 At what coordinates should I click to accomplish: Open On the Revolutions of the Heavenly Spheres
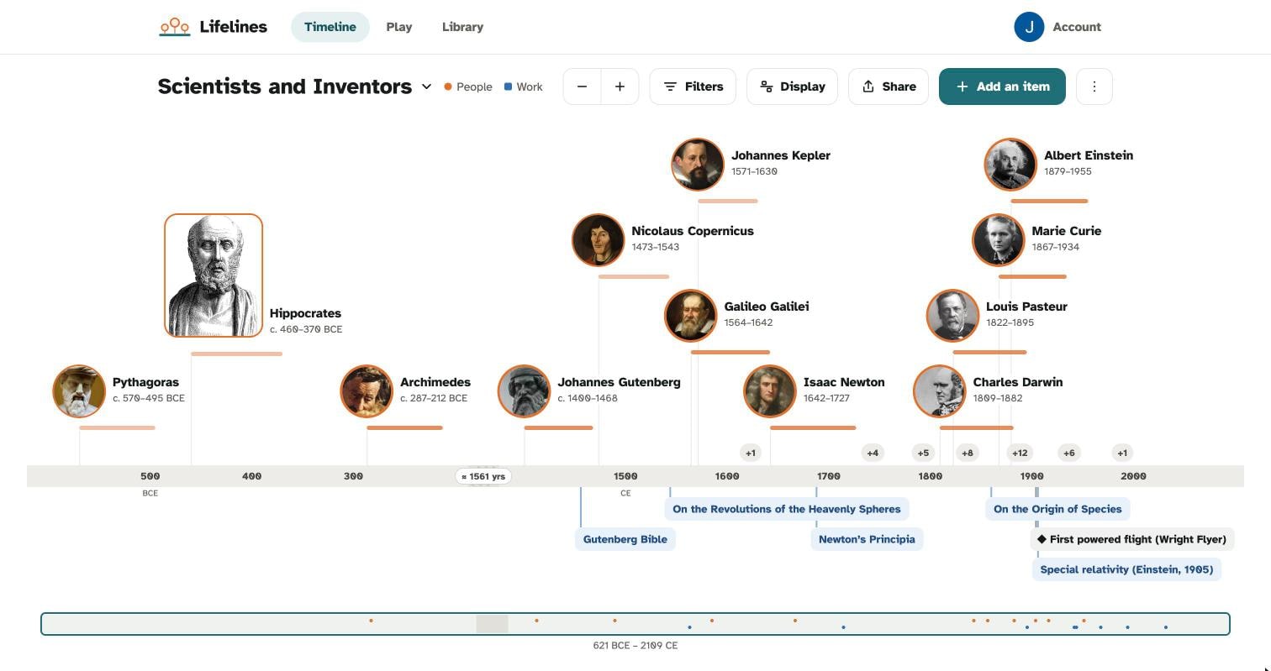(x=787, y=509)
